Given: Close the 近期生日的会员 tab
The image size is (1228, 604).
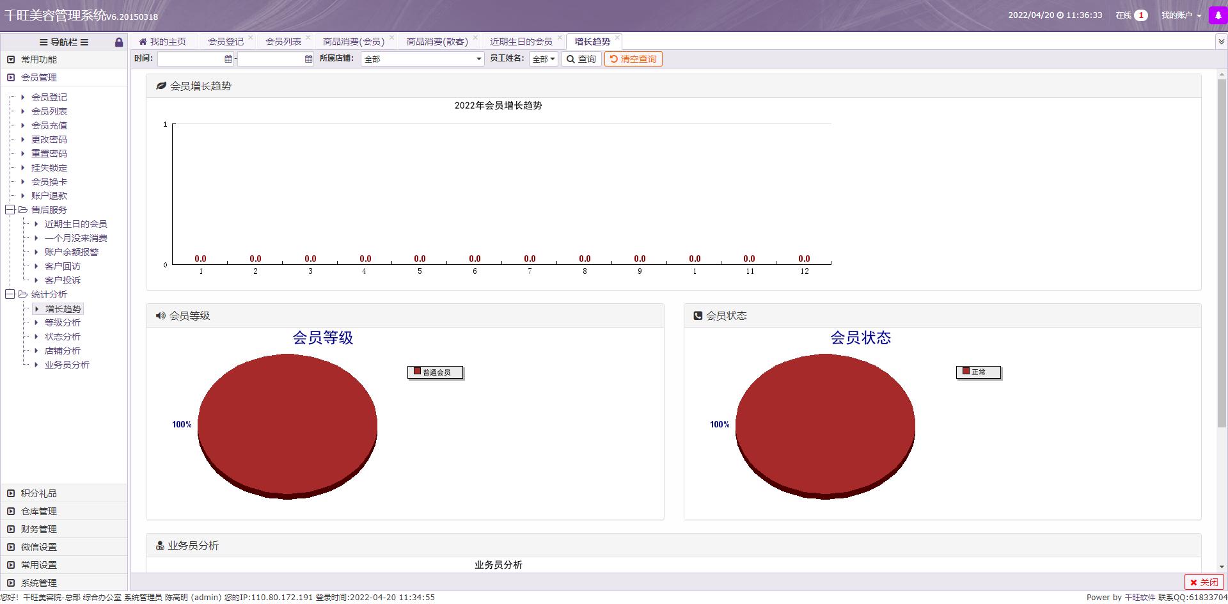Looking at the screenshot, I should click(x=560, y=37).
